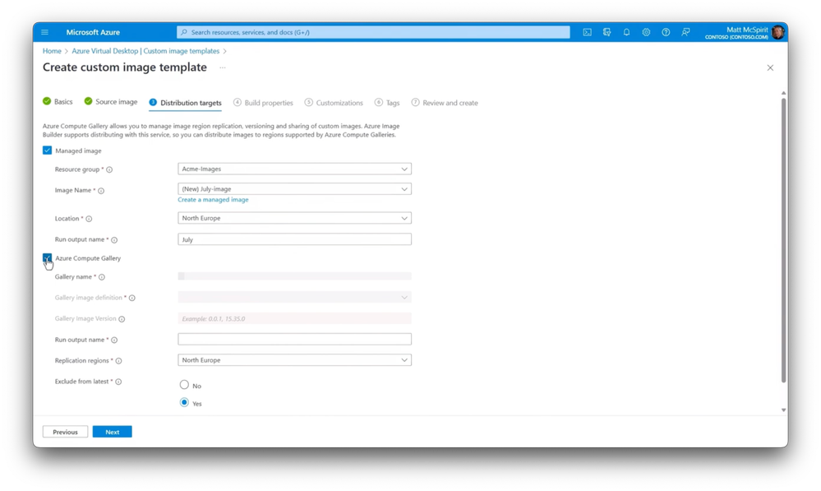Open Location dropdown North Europe
The image size is (821, 491).
click(x=294, y=218)
